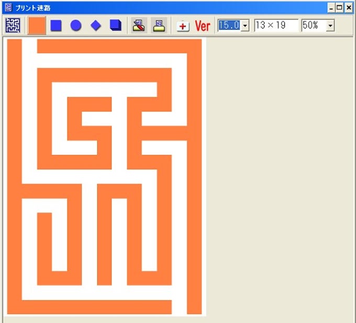The height and width of the screenshot is (323, 356).
Task: Close the プリント迷路 window
Action: [x=349, y=8]
